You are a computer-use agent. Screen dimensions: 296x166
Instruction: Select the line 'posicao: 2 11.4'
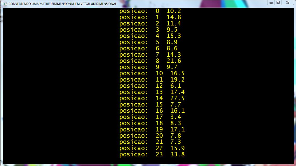tap(150, 24)
